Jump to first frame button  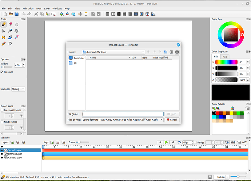pyautogui.click(x=160, y=142)
